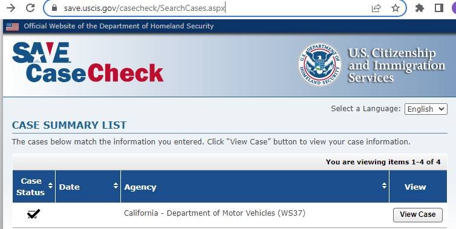
Task: Click the case status checkmark
Action: click(33, 214)
